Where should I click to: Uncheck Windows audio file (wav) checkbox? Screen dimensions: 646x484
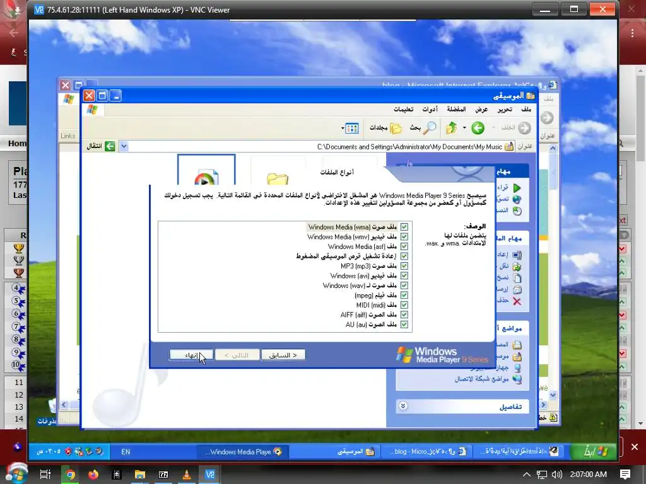(x=404, y=285)
